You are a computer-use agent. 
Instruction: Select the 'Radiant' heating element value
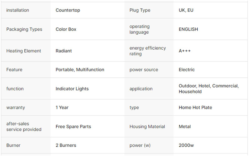tap(64, 51)
